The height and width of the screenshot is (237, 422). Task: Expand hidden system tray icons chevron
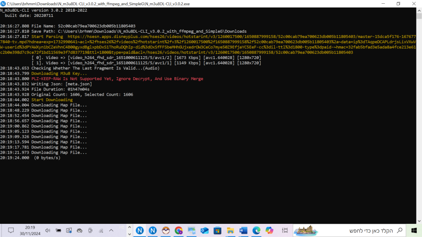point(111,230)
